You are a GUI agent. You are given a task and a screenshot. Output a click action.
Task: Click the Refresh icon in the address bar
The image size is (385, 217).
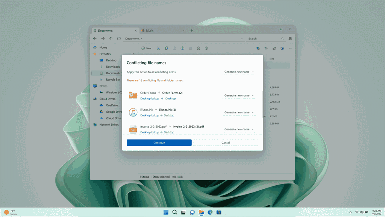[119, 38]
